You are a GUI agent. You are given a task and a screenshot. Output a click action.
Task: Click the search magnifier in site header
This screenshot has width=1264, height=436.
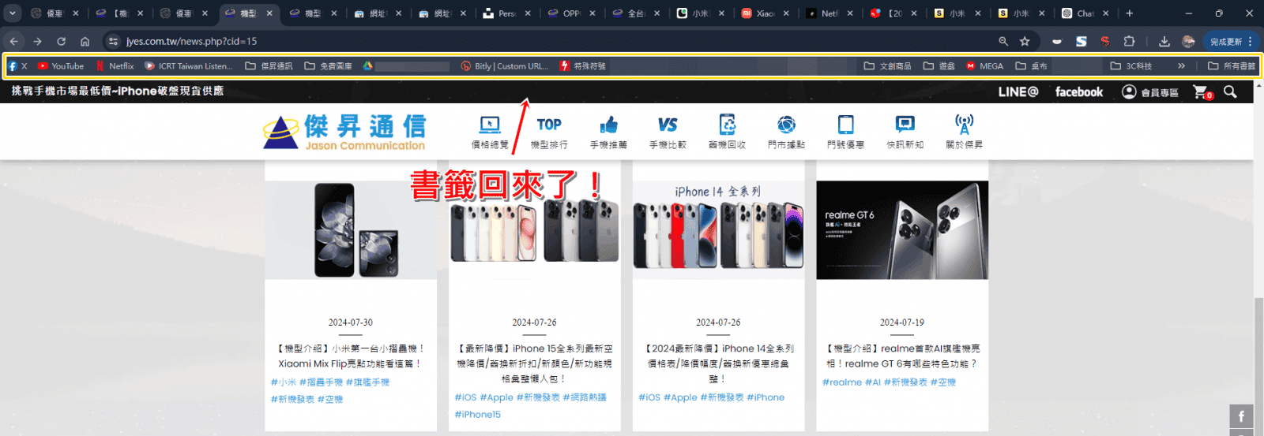[x=1230, y=91]
